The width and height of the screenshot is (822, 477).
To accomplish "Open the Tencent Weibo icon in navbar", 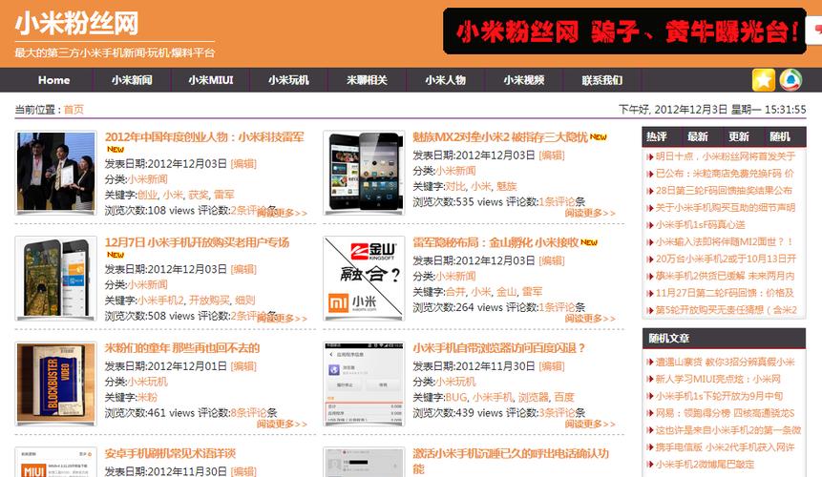I will pos(790,80).
